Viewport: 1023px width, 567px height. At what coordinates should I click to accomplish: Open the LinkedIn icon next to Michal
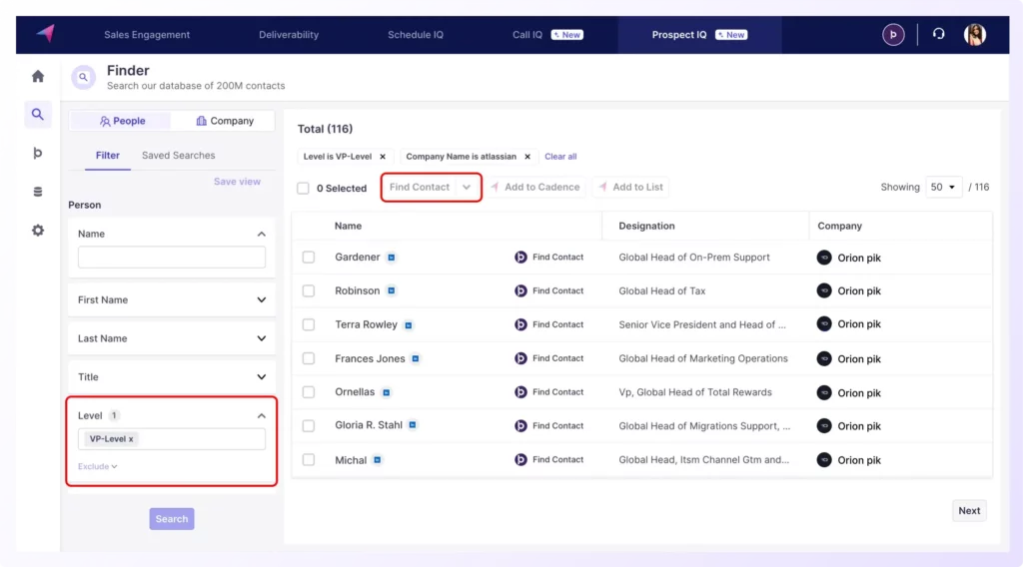coord(377,460)
